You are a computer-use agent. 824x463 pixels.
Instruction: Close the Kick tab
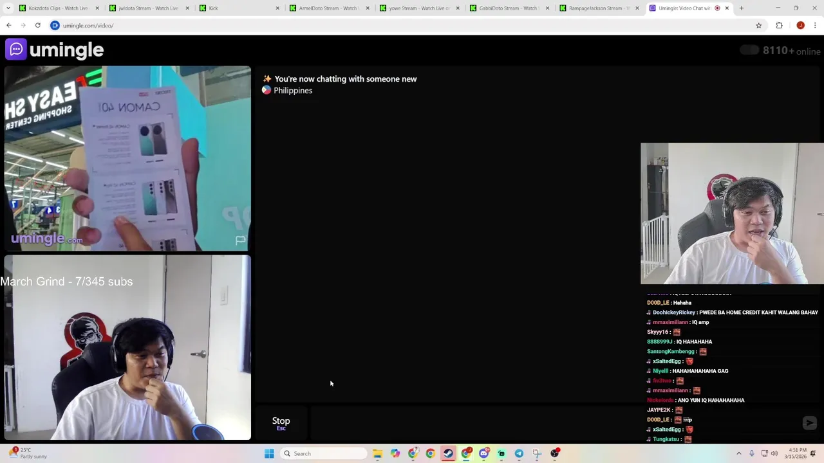[277, 8]
